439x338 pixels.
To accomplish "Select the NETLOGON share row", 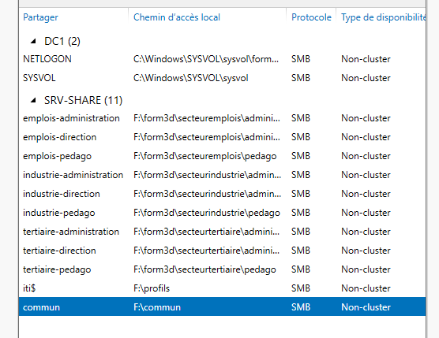I will coord(223,59).
